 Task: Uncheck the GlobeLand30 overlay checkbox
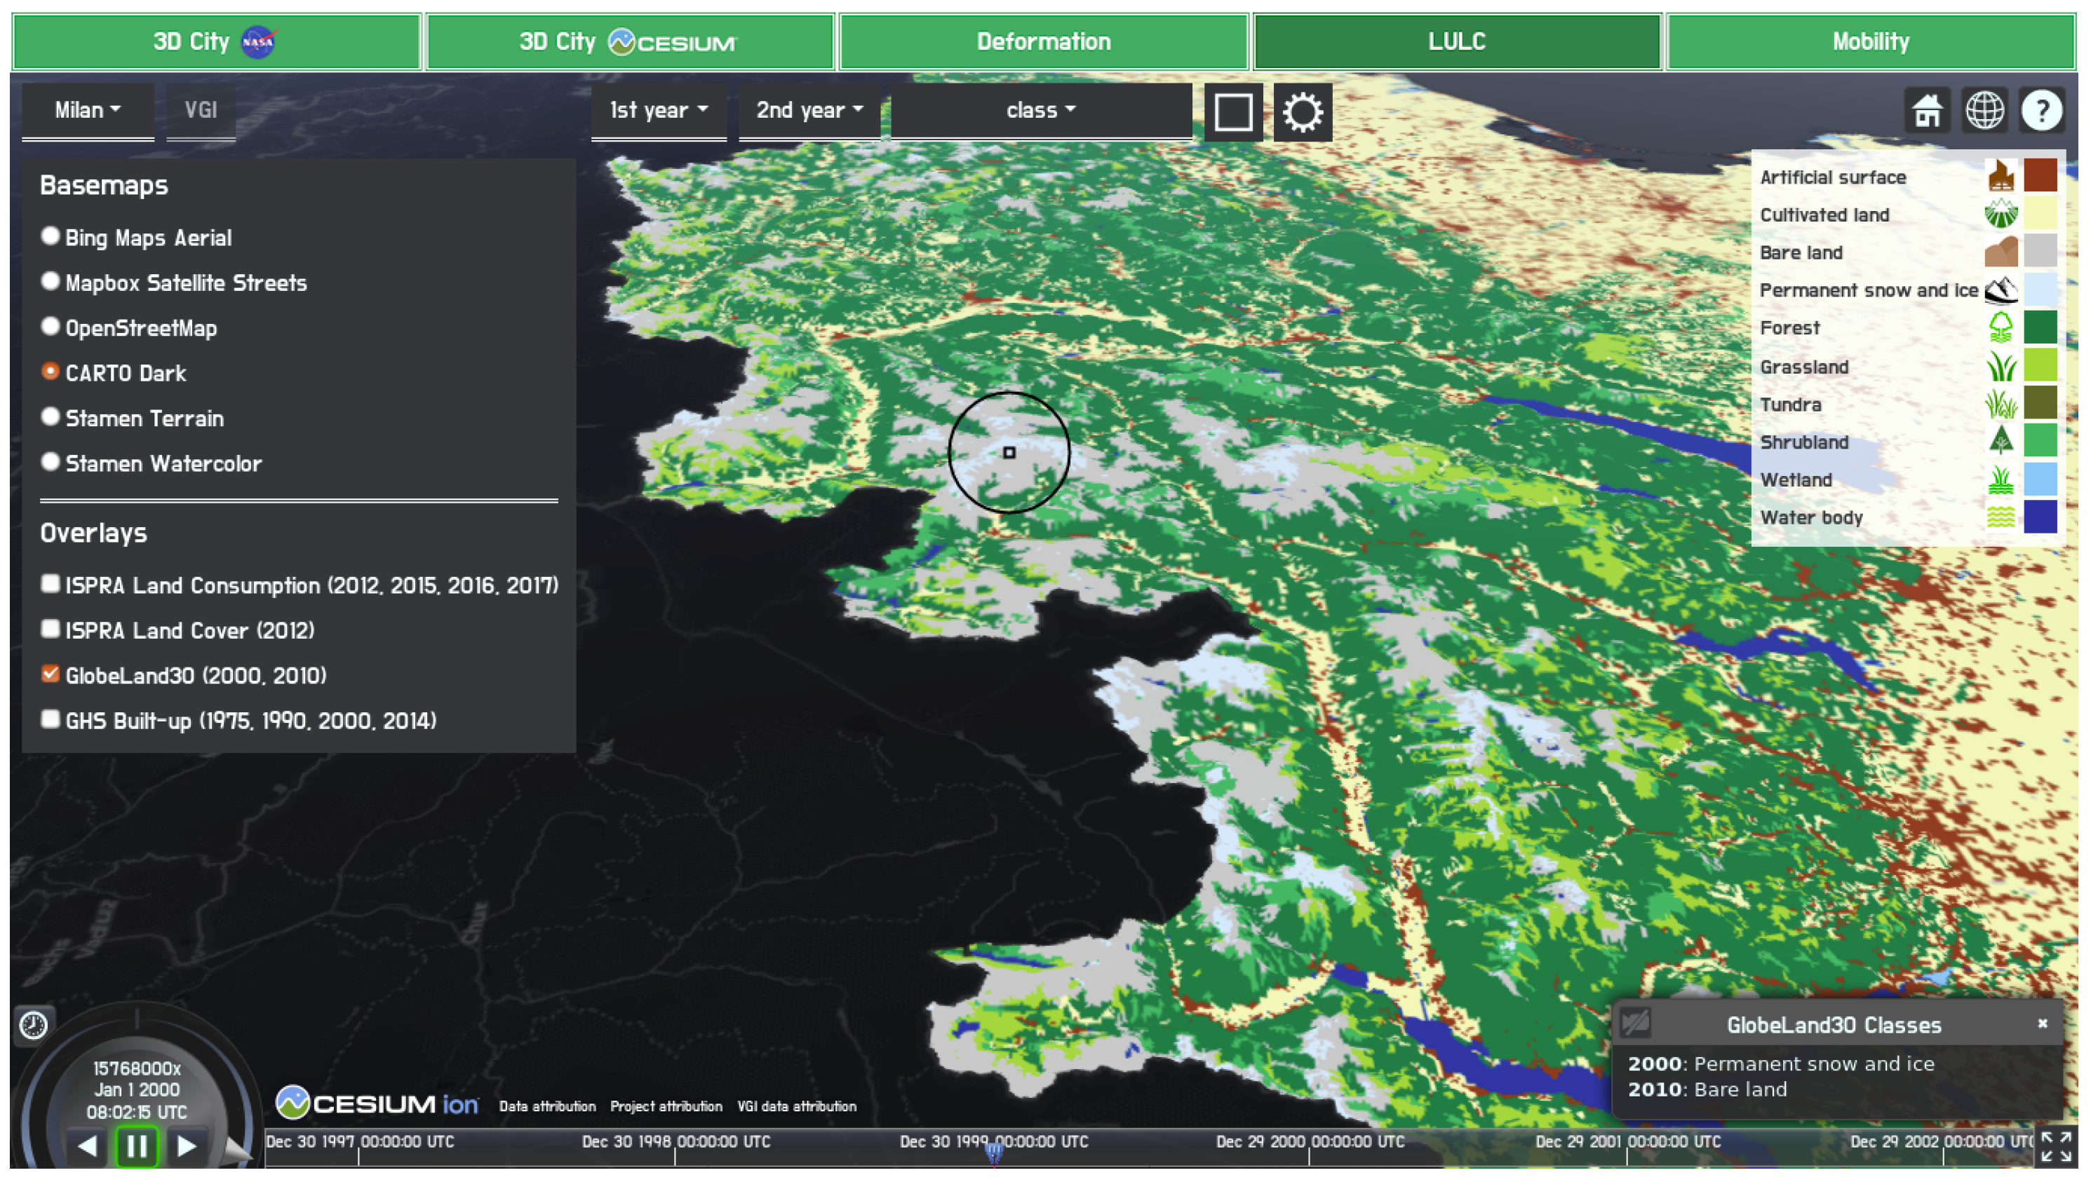pos(51,674)
